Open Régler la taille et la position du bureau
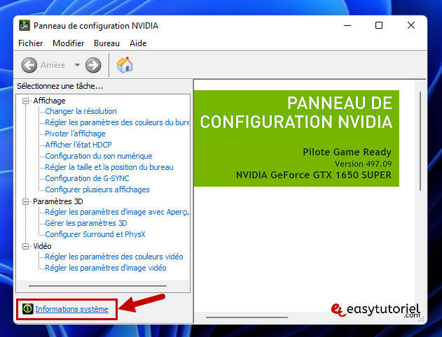 point(109,167)
